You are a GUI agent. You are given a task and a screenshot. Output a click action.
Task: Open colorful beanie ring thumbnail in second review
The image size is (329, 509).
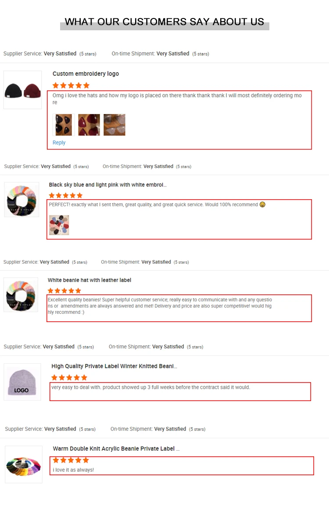(22, 200)
